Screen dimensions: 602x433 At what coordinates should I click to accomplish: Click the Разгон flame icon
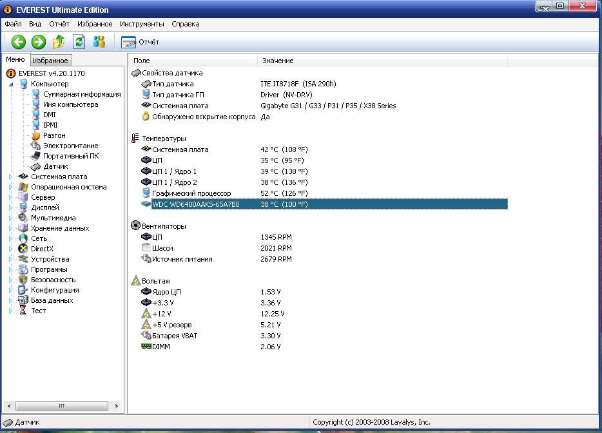tap(36, 135)
